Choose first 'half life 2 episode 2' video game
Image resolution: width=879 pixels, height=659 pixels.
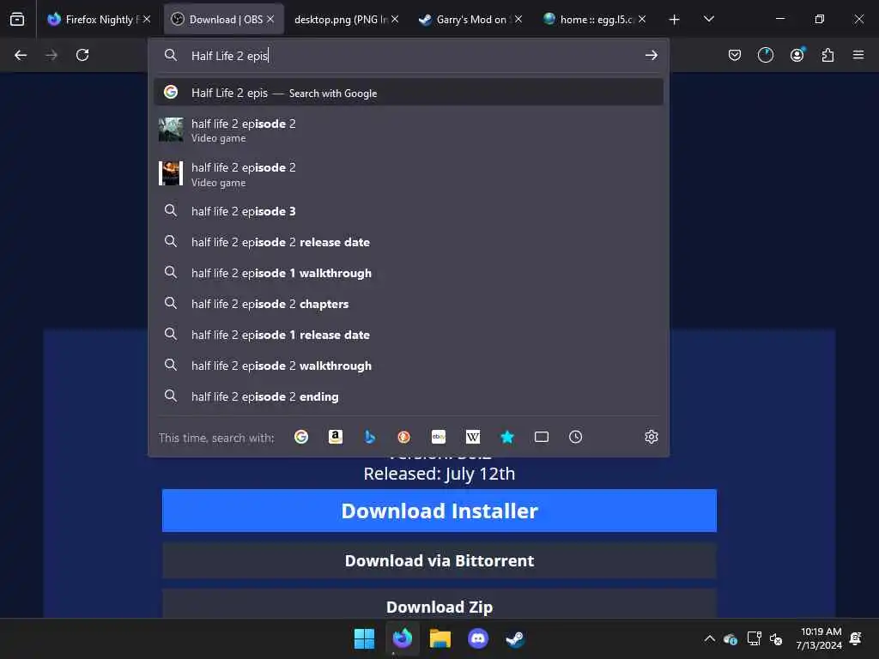click(x=408, y=130)
